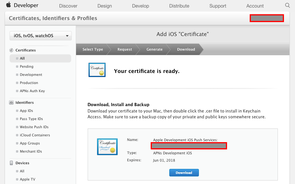Select the Discover menu item
Viewport: 295px width, 184px height.
68,6
